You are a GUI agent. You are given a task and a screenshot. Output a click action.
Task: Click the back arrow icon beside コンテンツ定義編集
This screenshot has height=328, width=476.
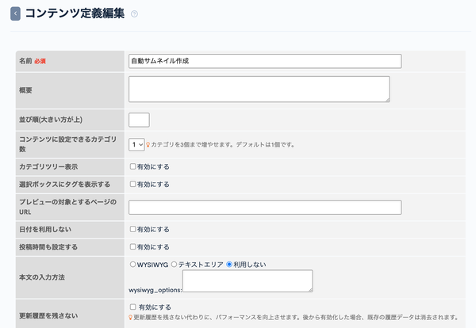coord(15,13)
